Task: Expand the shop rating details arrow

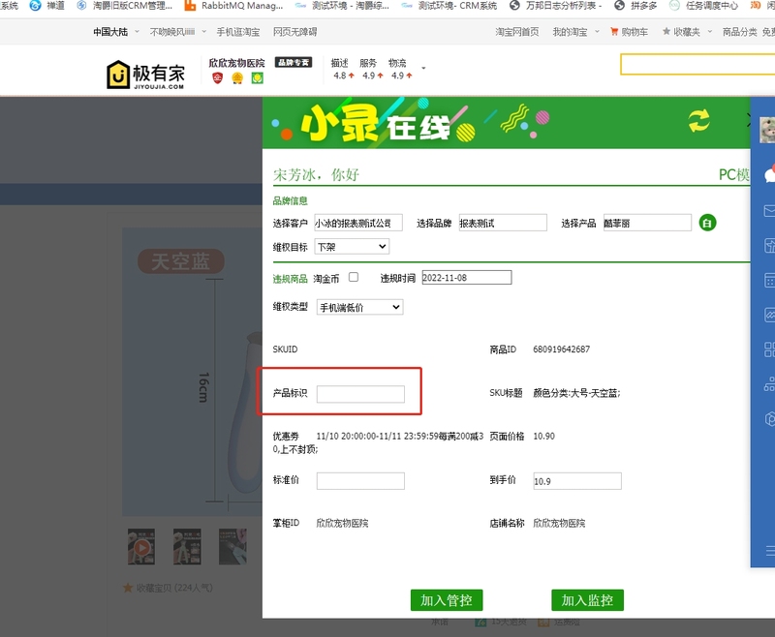Action: (x=423, y=68)
